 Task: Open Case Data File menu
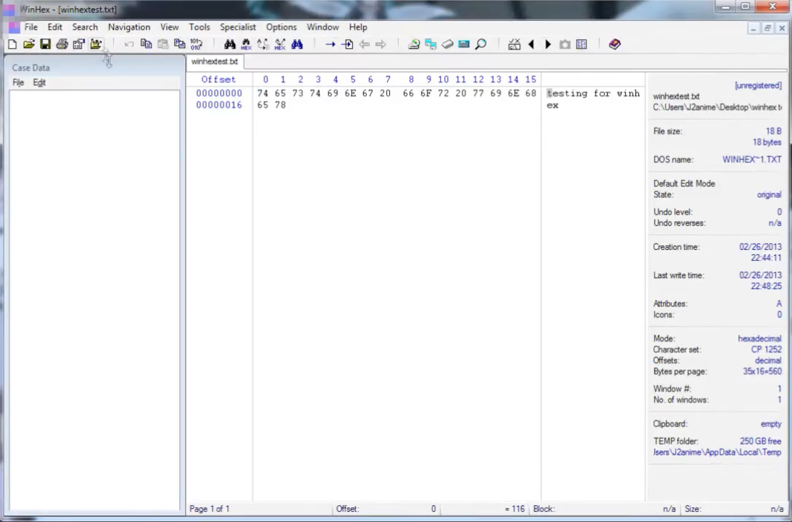click(18, 83)
